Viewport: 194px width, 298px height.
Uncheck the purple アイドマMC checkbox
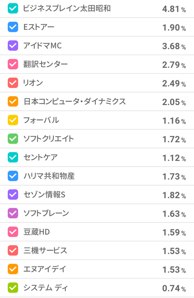coord(13,46)
